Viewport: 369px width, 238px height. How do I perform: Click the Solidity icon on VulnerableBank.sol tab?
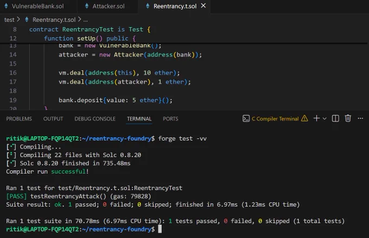click(x=6, y=6)
